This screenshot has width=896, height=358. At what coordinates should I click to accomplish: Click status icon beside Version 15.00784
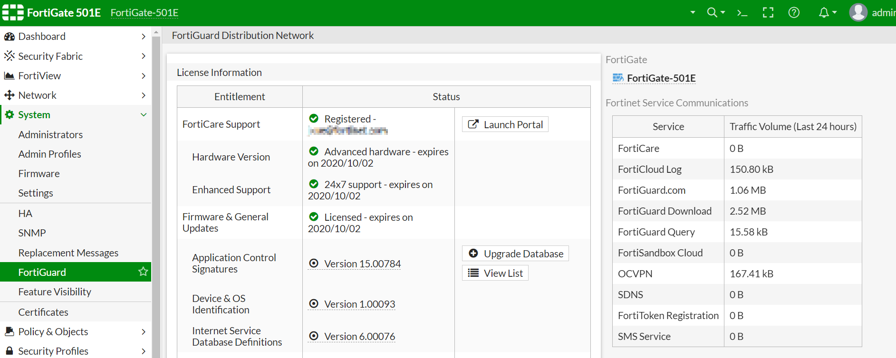314,263
